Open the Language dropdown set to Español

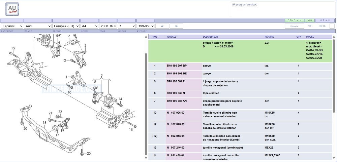click(12, 26)
